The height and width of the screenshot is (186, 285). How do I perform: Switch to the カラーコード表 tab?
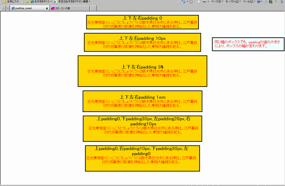pos(70,8)
